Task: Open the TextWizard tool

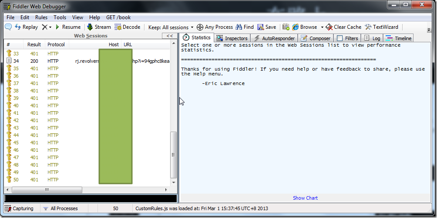Action: 382,27
